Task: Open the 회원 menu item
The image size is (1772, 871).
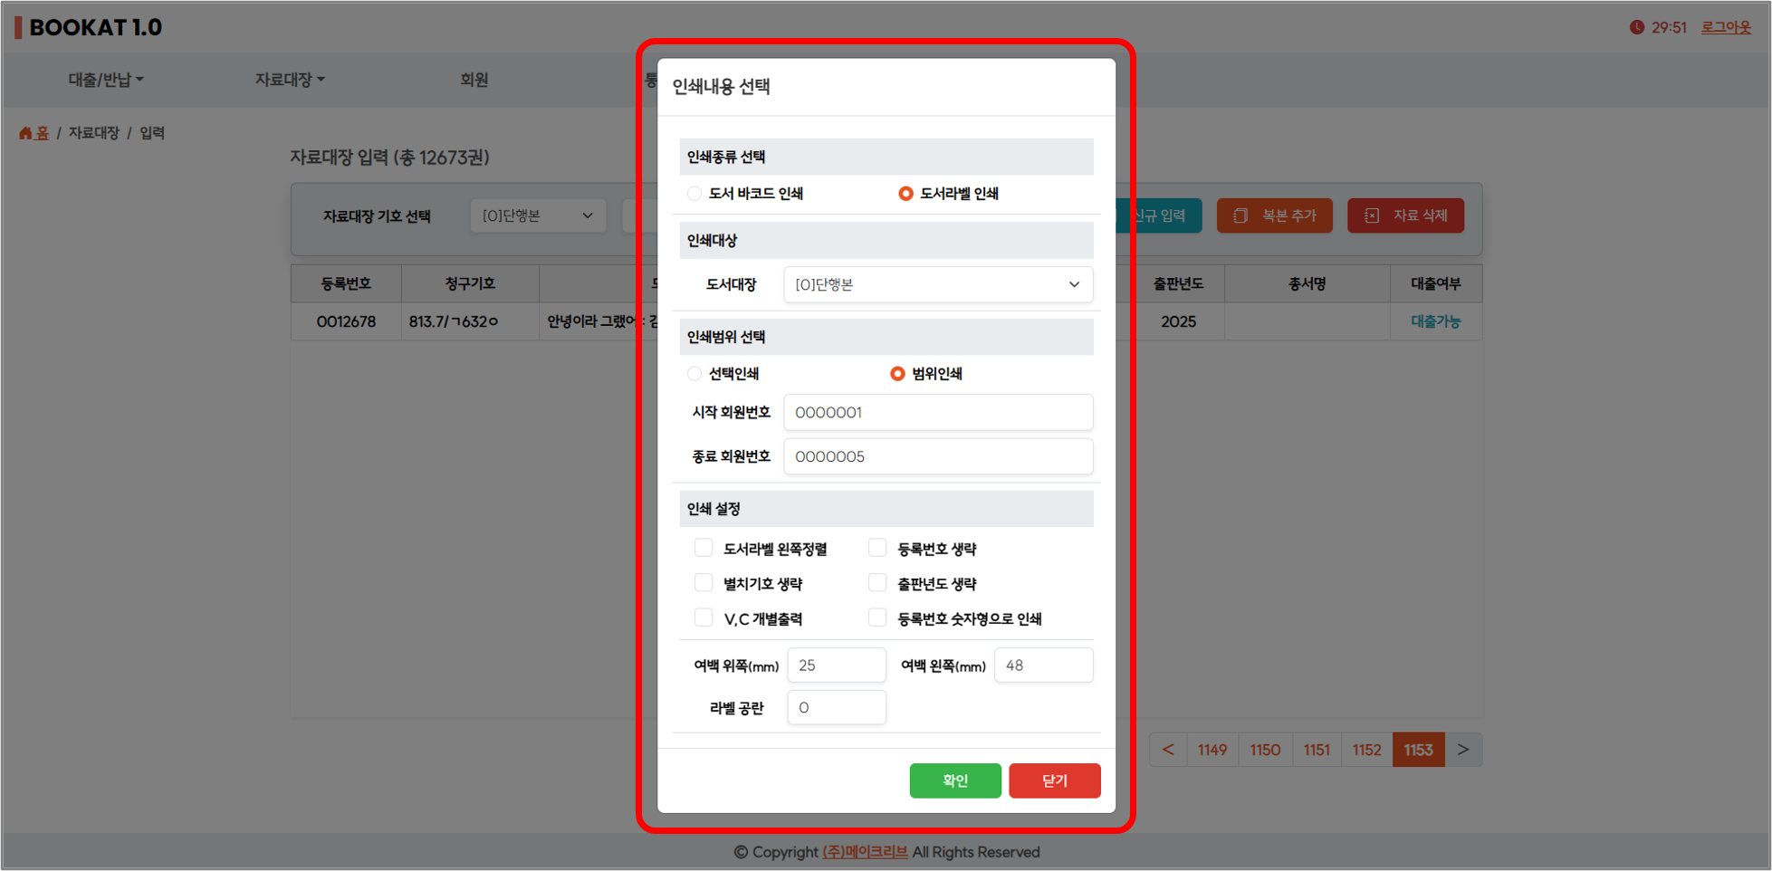Action: 474,80
